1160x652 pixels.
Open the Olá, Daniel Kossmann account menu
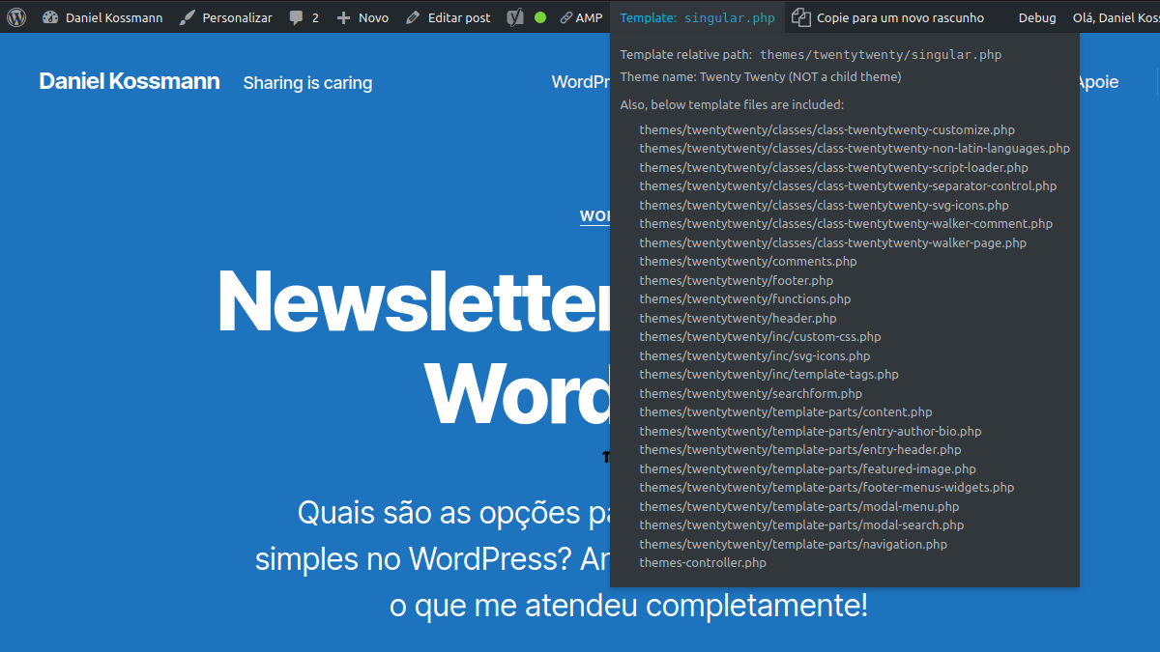tap(1116, 17)
